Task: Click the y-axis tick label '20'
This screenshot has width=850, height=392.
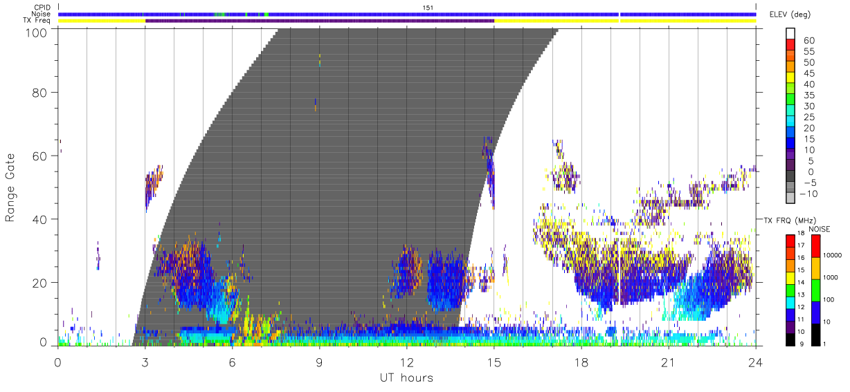Action: click(x=42, y=283)
